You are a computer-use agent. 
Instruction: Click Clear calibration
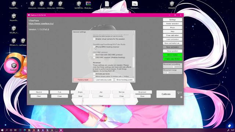pyautogui.click(x=173, y=35)
